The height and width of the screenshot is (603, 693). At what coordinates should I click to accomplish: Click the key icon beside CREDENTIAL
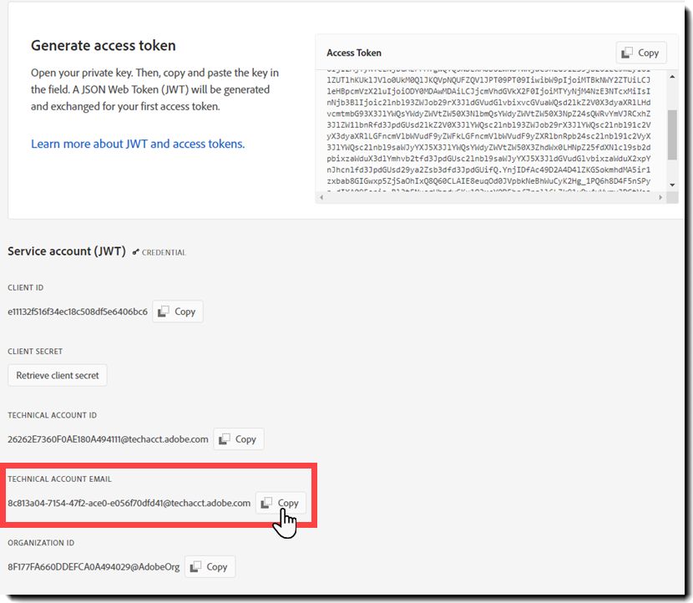point(136,252)
